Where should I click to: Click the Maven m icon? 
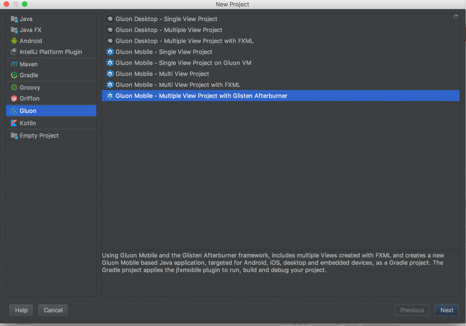click(x=14, y=64)
